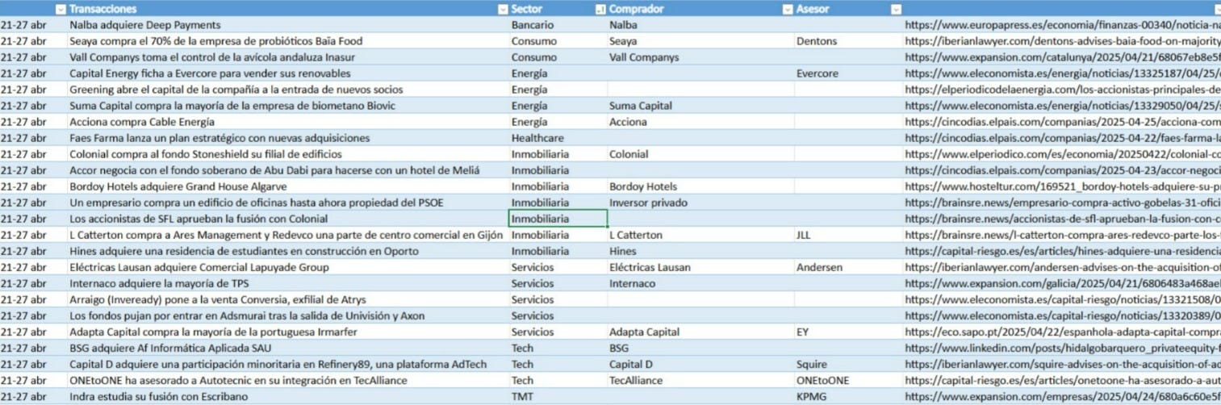Screen dimensions: 1221x405
Task: Open the europapress.es economia link
Action: [x=1063, y=25]
